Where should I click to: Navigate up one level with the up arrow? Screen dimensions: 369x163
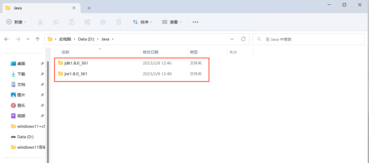pos(37,39)
